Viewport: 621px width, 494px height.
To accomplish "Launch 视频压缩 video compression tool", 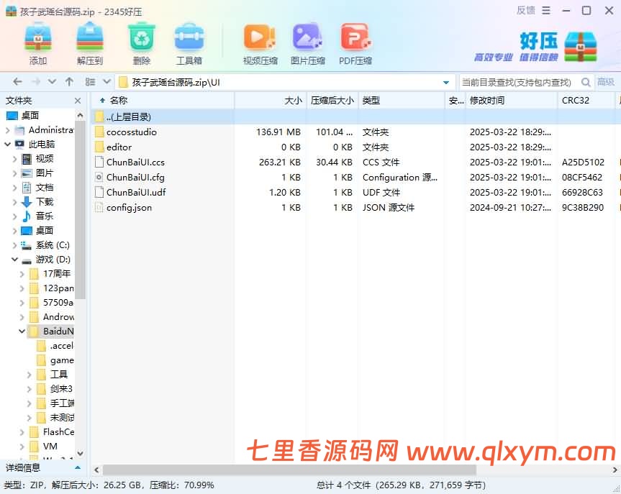I will coord(260,42).
